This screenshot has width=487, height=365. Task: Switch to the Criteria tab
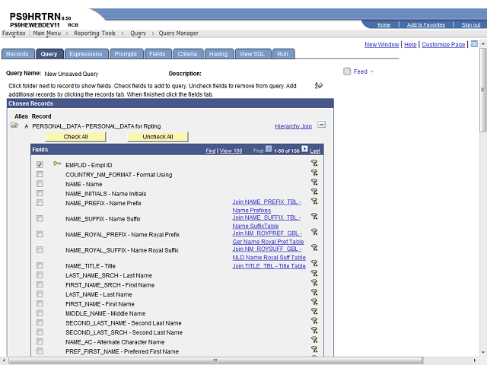click(x=188, y=54)
